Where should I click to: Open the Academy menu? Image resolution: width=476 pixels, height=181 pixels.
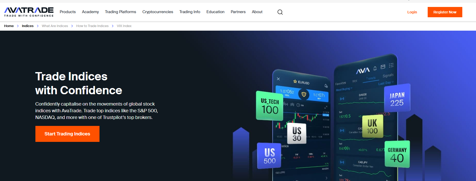point(90,12)
